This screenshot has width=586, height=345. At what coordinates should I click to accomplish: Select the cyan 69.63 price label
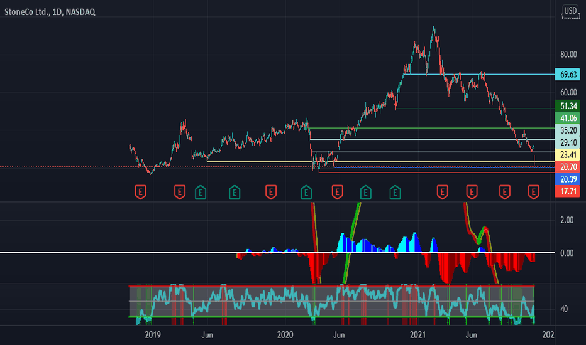[568, 75]
